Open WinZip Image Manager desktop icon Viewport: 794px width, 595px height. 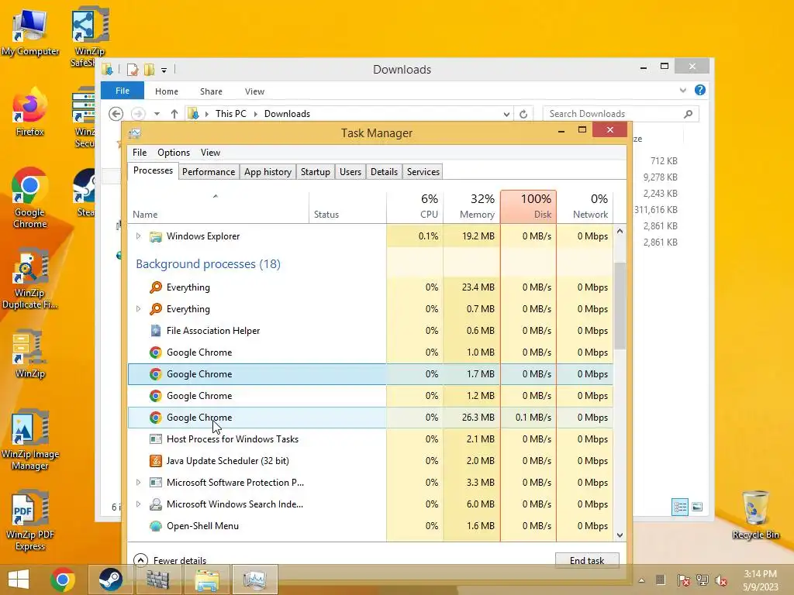pos(30,440)
